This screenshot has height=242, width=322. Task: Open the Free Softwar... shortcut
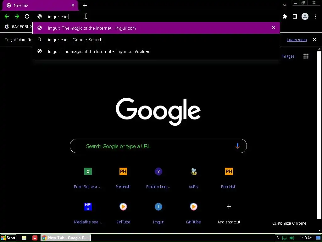[88, 178]
